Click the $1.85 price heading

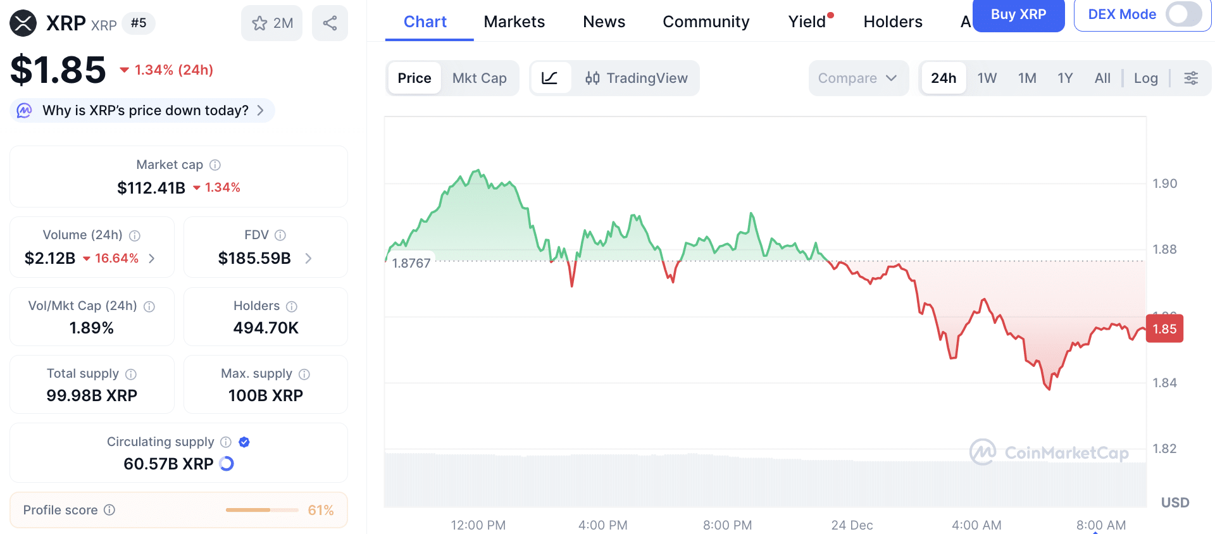coord(58,70)
